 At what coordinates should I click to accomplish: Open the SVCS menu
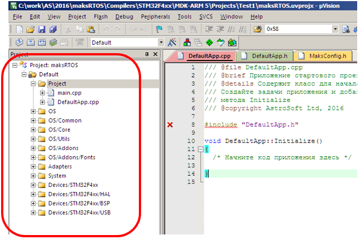point(206,17)
